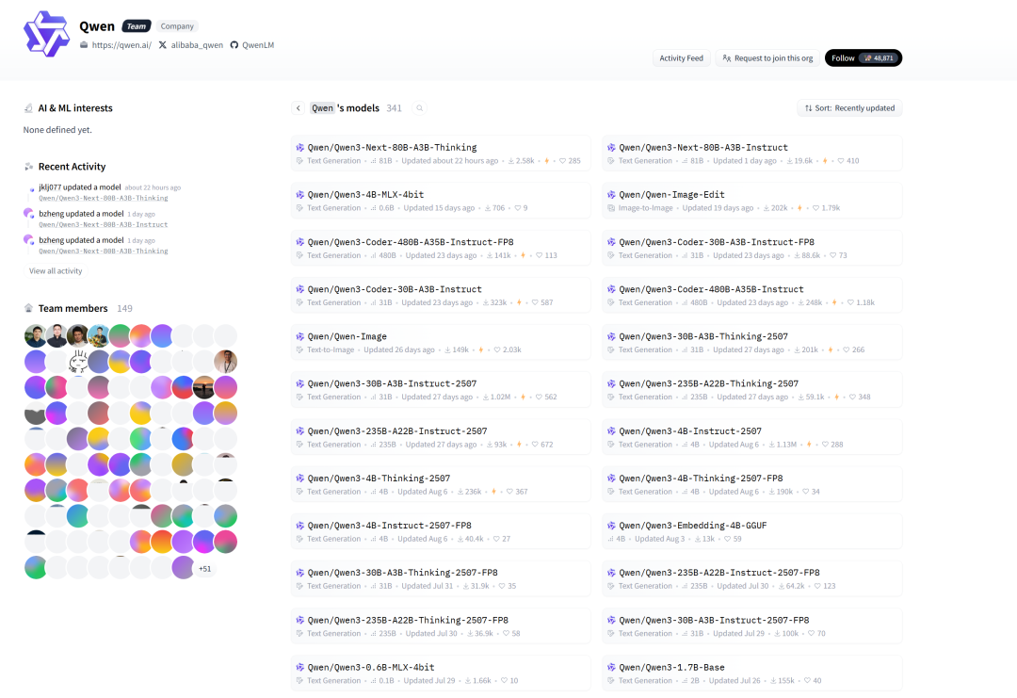Click the heart icon on Qwen3-1.7B-Base
This screenshot has width=1017, height=698.
click(808, 680)
